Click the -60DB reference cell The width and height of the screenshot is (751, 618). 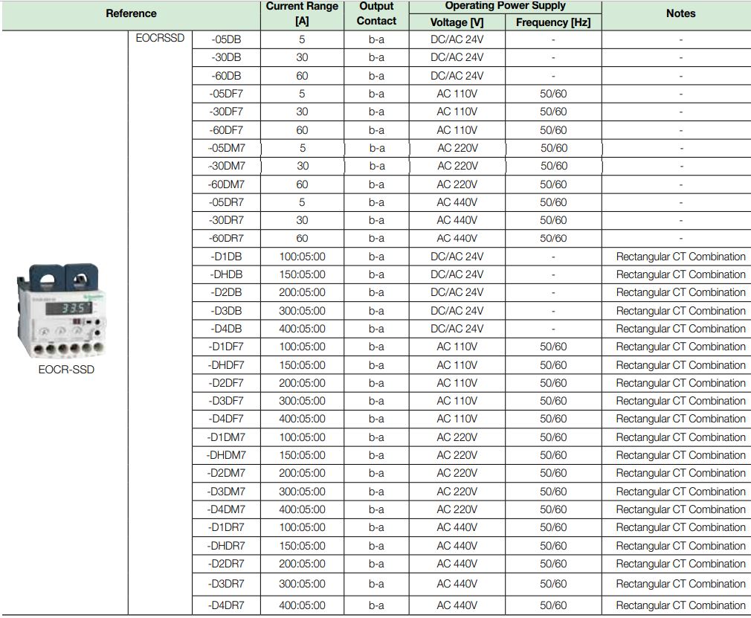[226, 76]
